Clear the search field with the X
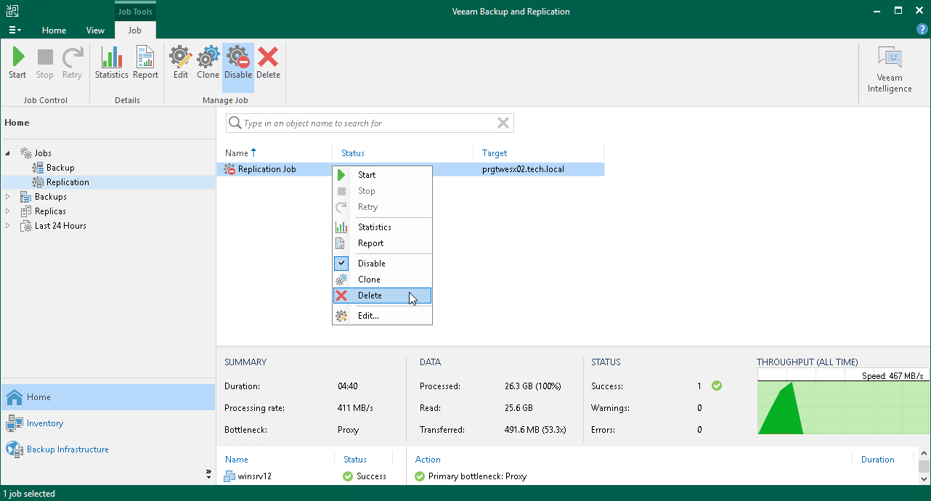Image resolution: width=931 pixels, height=501 pixels. coord(503,123)
